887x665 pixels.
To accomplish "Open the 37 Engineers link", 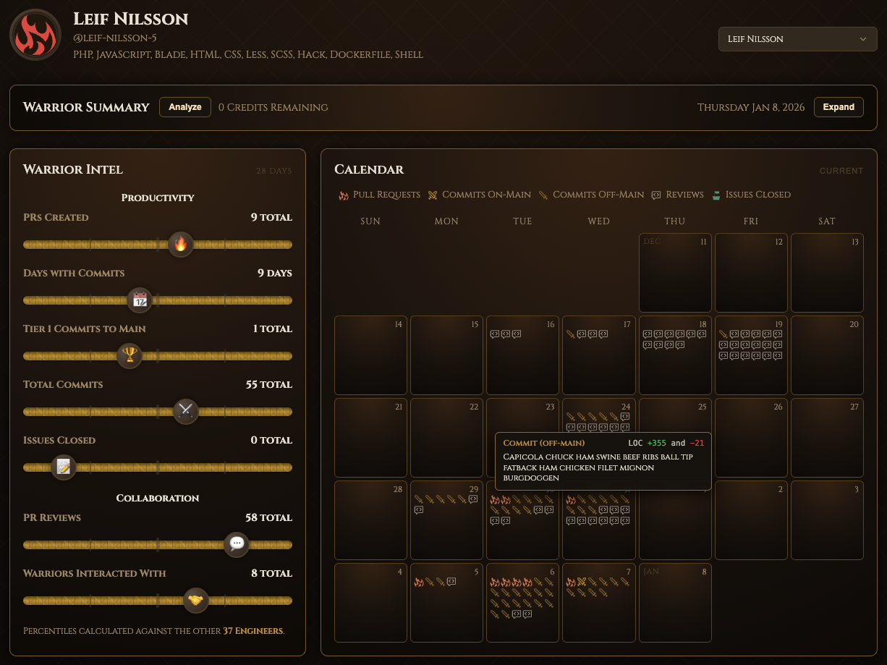I will [253, 631].
